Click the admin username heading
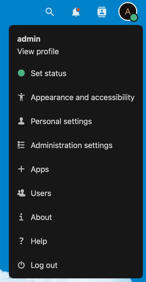The image size is (146, 282). point(29,39)
